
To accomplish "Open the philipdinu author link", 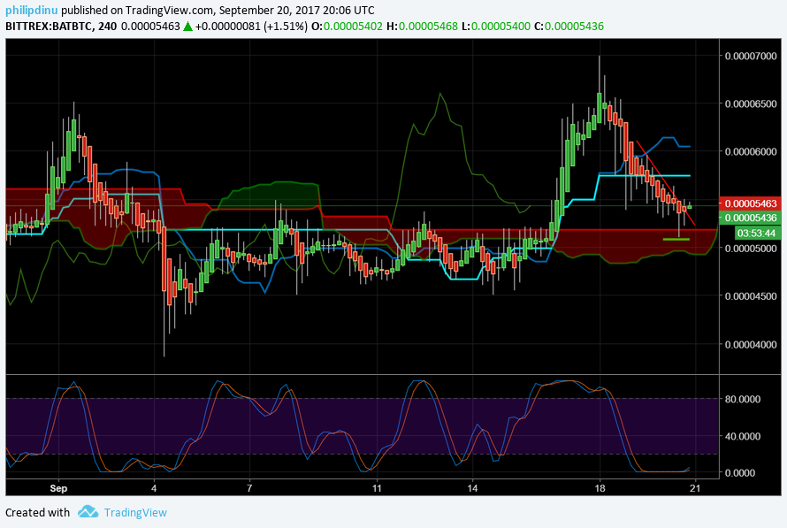I will (31, 10).
